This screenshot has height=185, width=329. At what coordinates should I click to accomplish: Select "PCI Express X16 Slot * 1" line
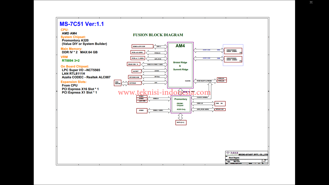pyautogui.click(x=80, y=89)
